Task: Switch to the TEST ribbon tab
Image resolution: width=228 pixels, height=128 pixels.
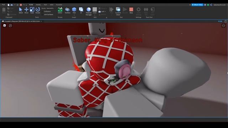Action: pos(45,5)
